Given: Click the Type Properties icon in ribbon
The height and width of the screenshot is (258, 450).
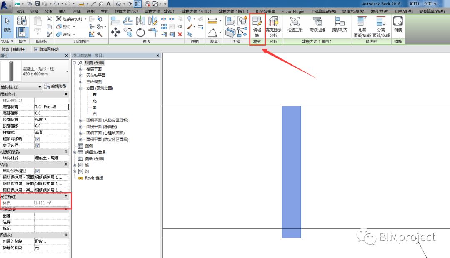Looking at the screenshot, I should pyautogui.click(x=22, y=21).
